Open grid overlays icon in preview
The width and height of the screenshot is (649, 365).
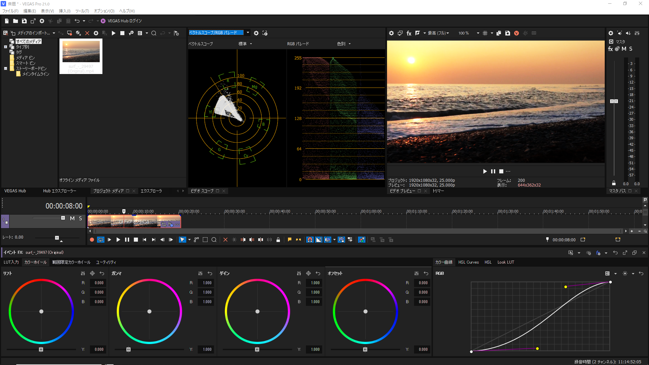point(485,33)
